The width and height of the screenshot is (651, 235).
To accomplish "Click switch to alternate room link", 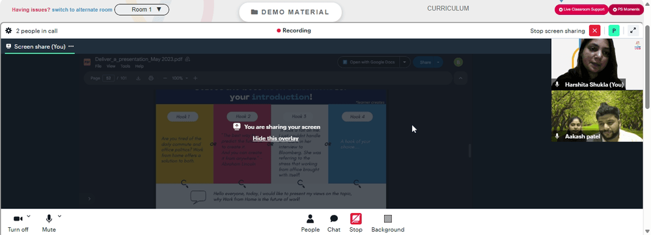I will click(x=82, y=10).
